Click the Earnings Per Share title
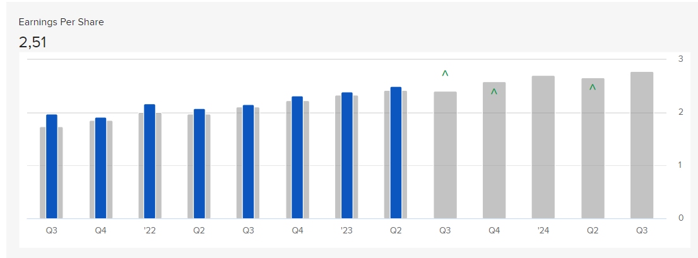This screenshot has height=258, width=698. (61, 22)
